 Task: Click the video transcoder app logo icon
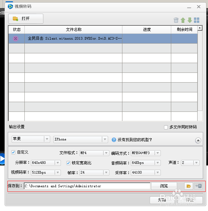[x=10, y=7]
